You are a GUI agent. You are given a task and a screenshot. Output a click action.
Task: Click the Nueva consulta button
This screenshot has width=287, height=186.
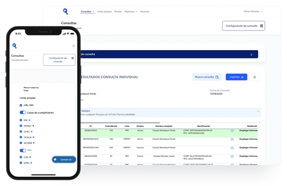207,77
